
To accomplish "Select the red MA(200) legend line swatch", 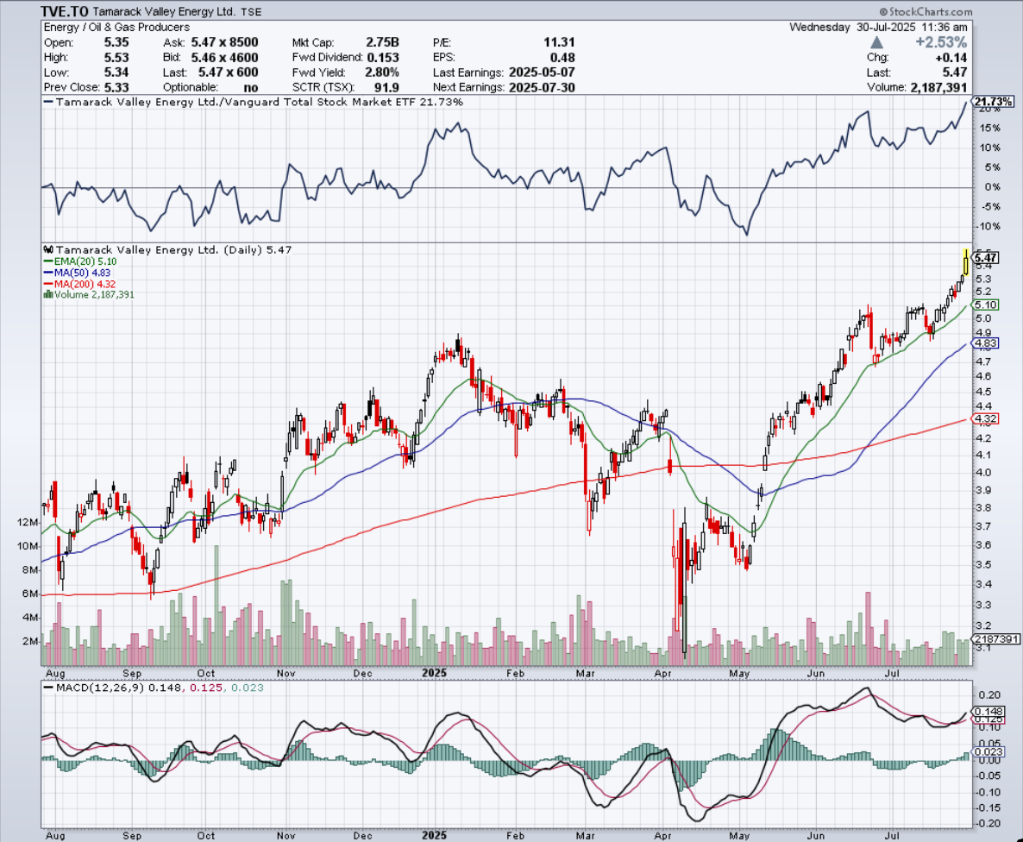I will click(47, 284).
